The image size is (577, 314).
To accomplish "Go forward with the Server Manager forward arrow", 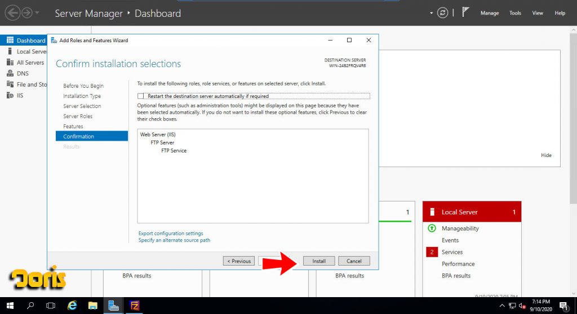I will (27, 13).
